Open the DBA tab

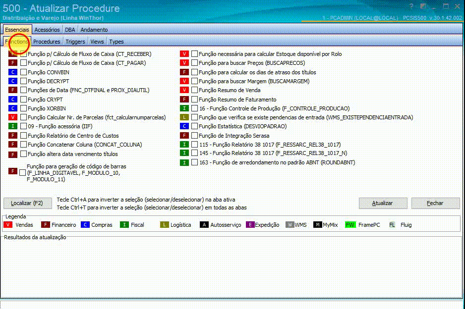70,30
